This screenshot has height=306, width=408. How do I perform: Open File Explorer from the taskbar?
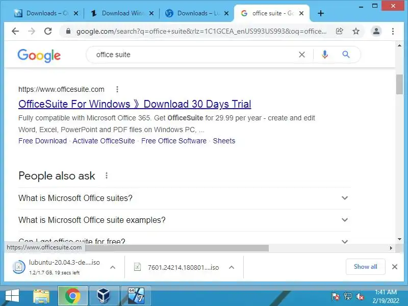(x=41, y=296)
